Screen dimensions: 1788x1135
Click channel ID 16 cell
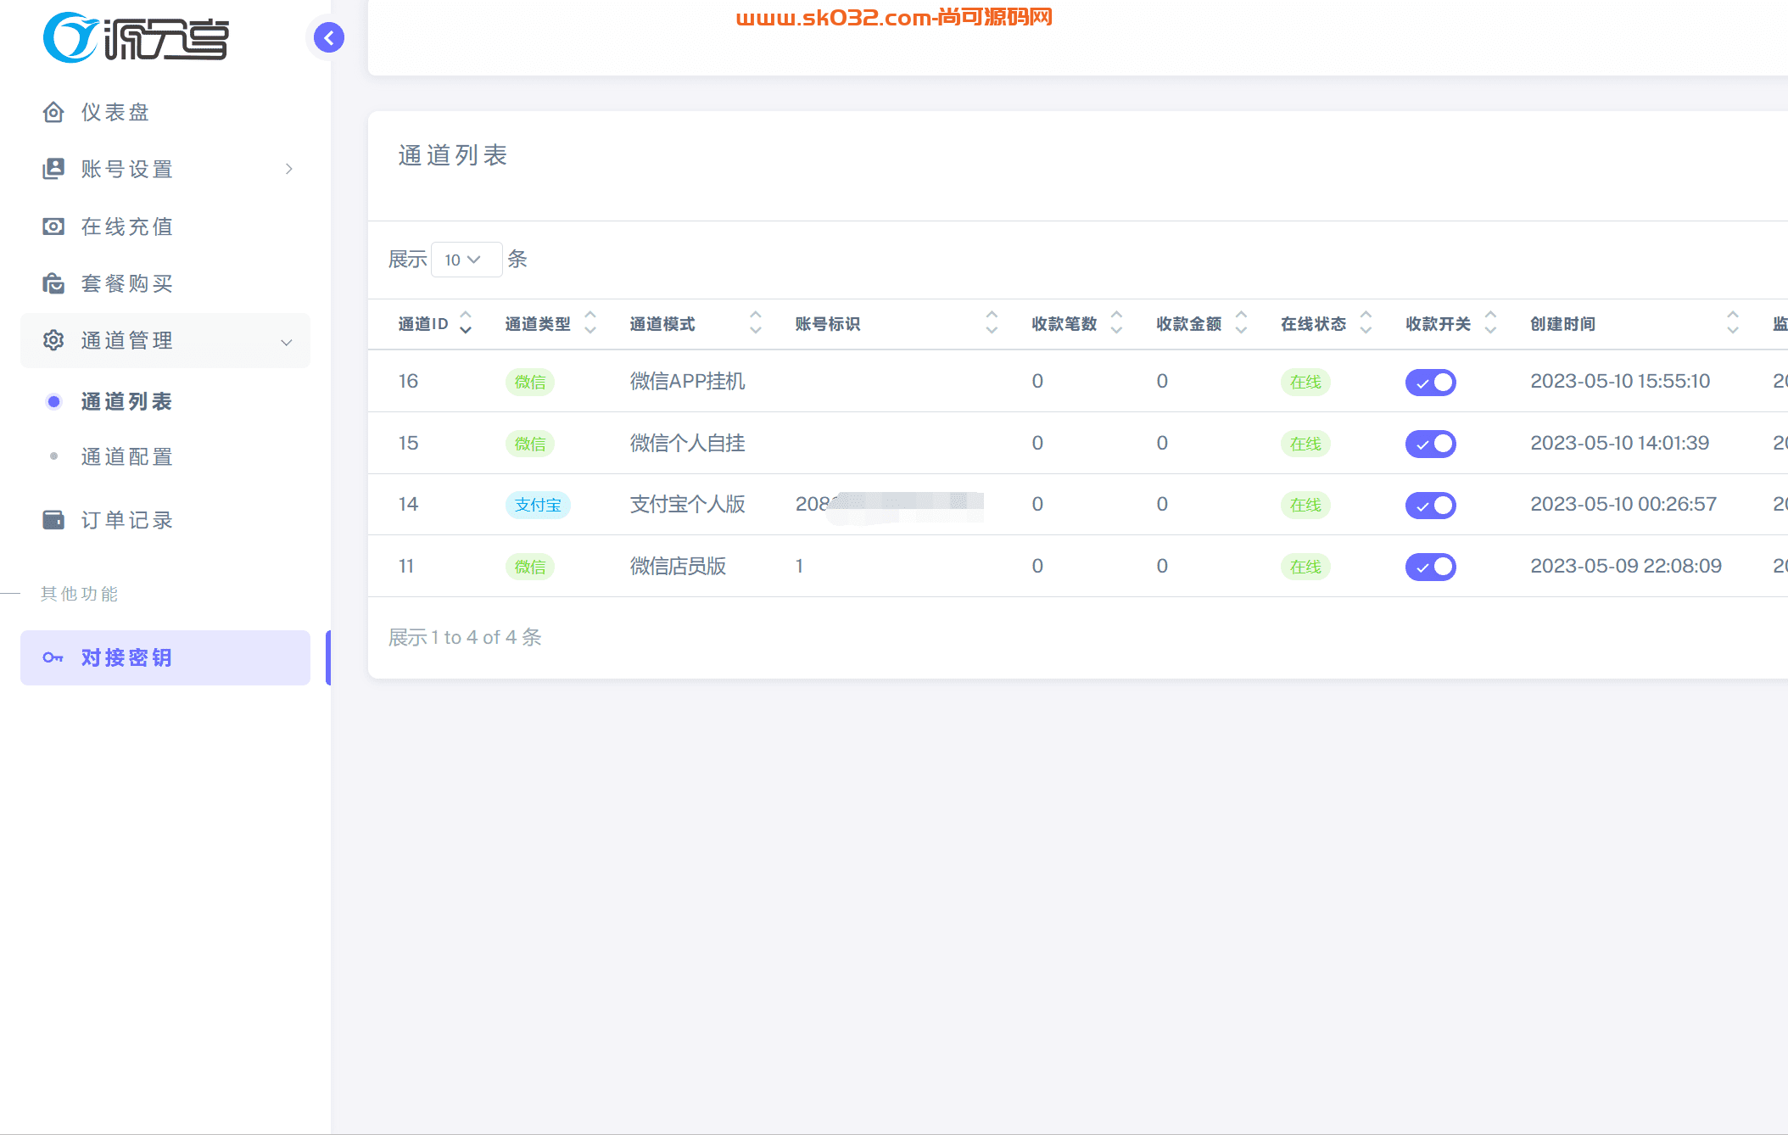[x=408, y=381]
